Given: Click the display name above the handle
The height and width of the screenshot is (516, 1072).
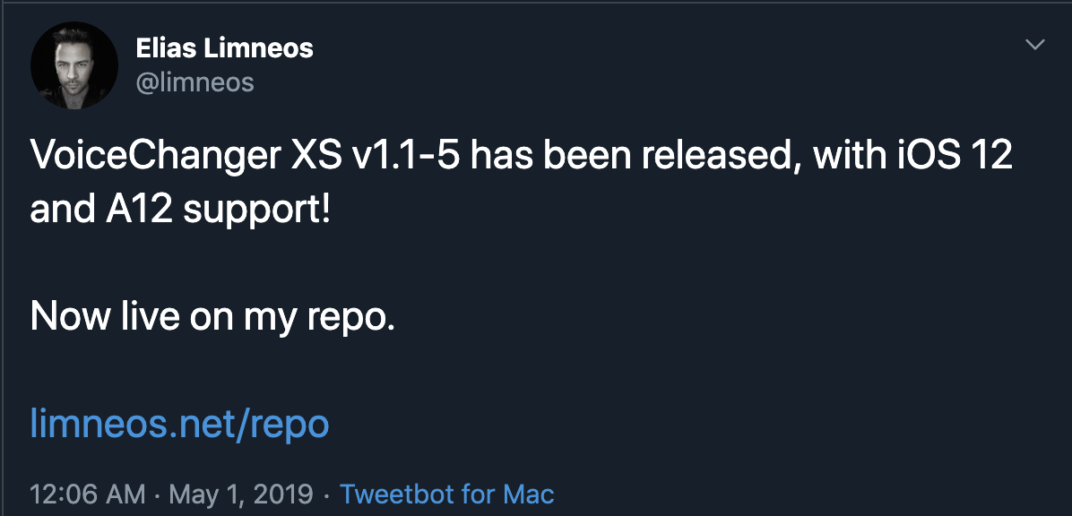Looking at the screenshot, I should point(224,48).
